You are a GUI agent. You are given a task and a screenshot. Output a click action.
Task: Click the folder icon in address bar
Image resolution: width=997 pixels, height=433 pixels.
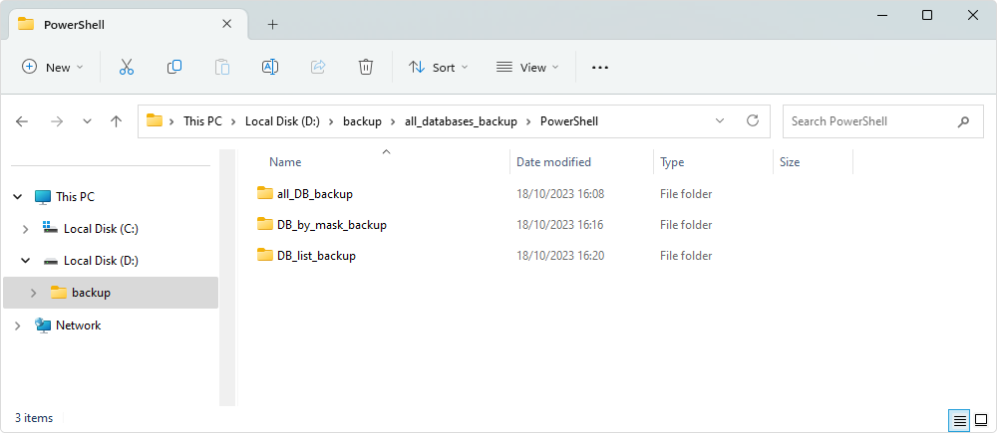click(155, 120)
